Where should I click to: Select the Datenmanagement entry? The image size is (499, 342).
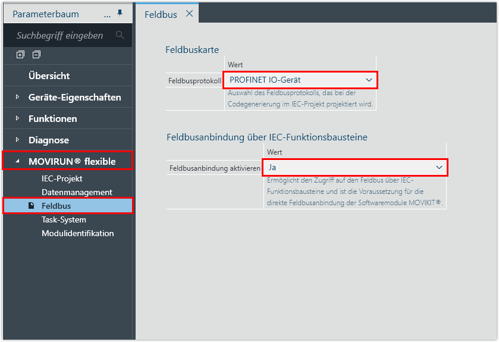(x=77, y=192)
